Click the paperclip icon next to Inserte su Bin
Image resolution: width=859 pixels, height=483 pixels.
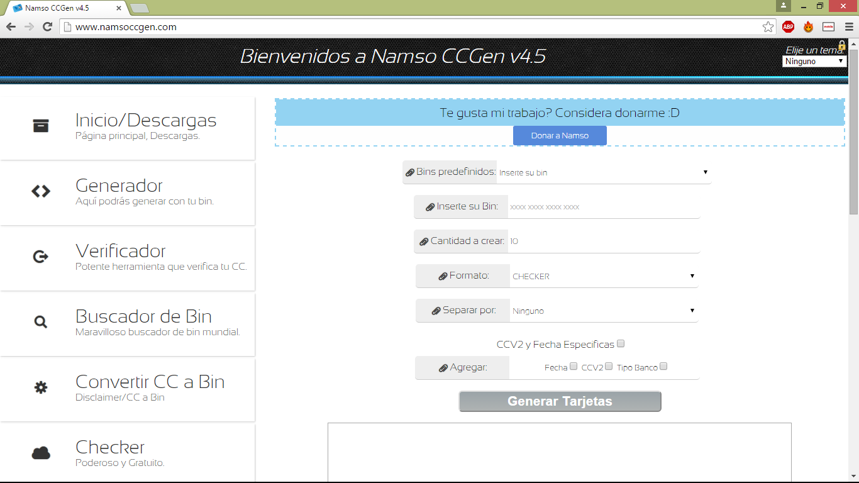430,207
